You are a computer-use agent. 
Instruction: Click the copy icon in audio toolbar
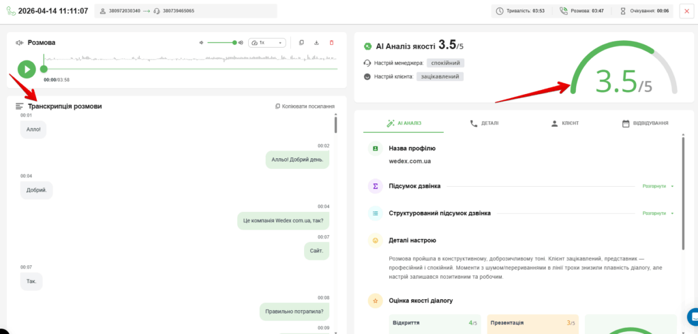click(x=301, y=43)
